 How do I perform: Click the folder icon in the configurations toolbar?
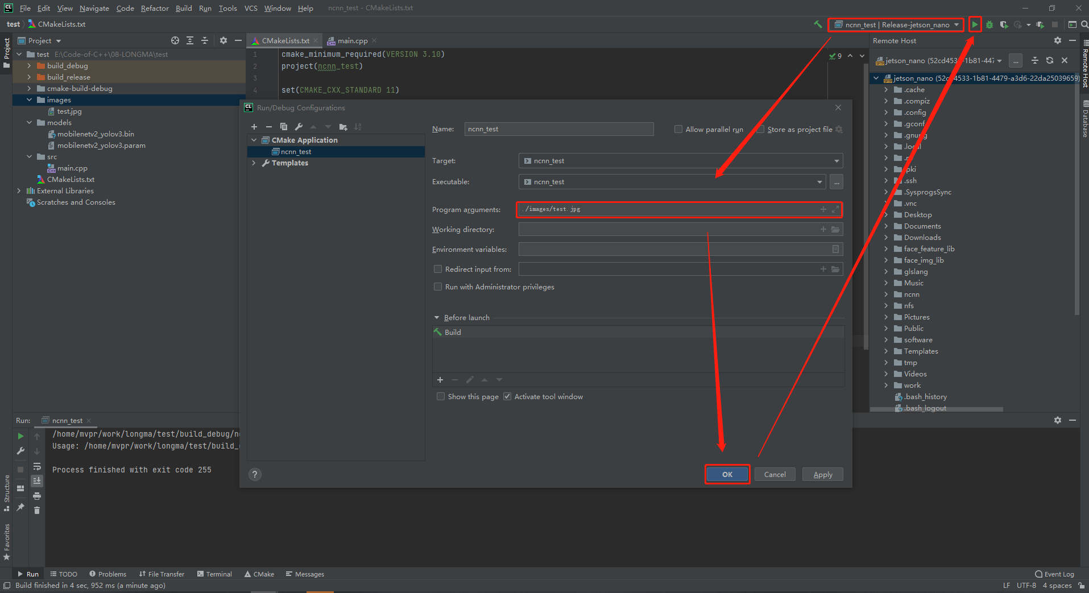tap(343, 127)
